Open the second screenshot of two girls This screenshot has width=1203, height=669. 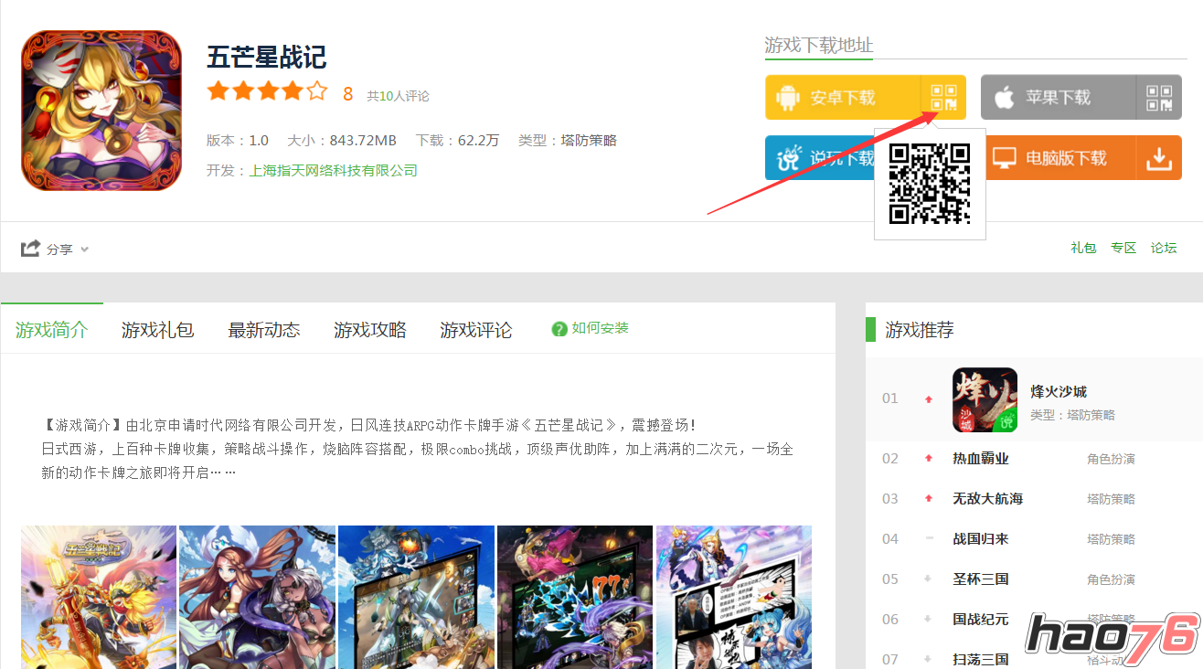pos(257,597)
